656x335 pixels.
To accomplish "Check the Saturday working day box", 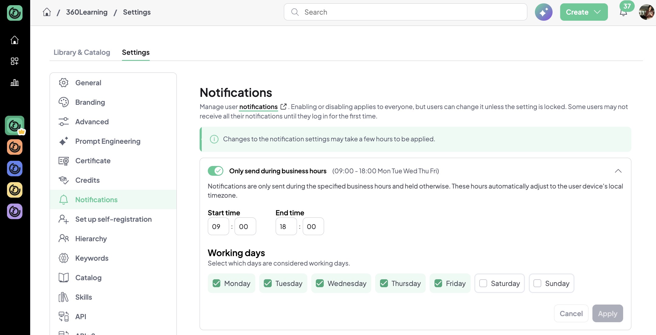I will pyautogui.click(x=483, y=283).
